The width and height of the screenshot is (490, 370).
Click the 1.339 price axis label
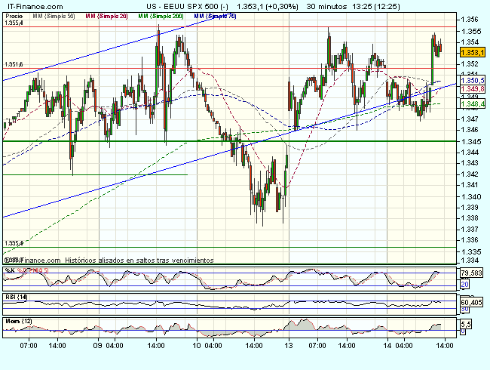[470, 208]
